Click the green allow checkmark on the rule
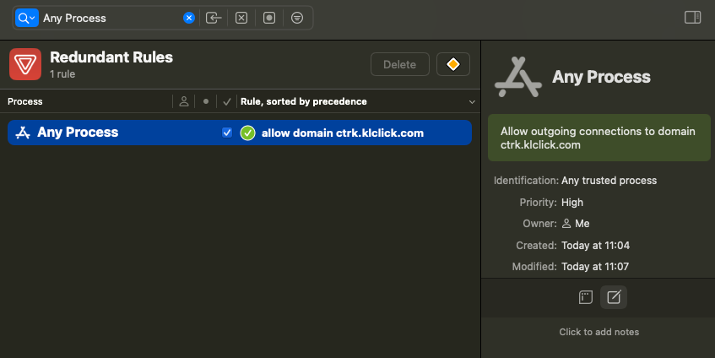The image size is (715, 358). (247, 133)
